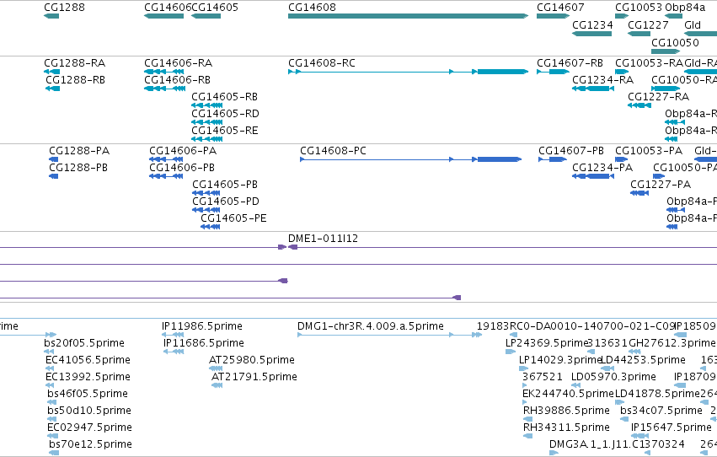Click the EC02947.5prime EST label
The image size is (717, 457).
point(89,427)
